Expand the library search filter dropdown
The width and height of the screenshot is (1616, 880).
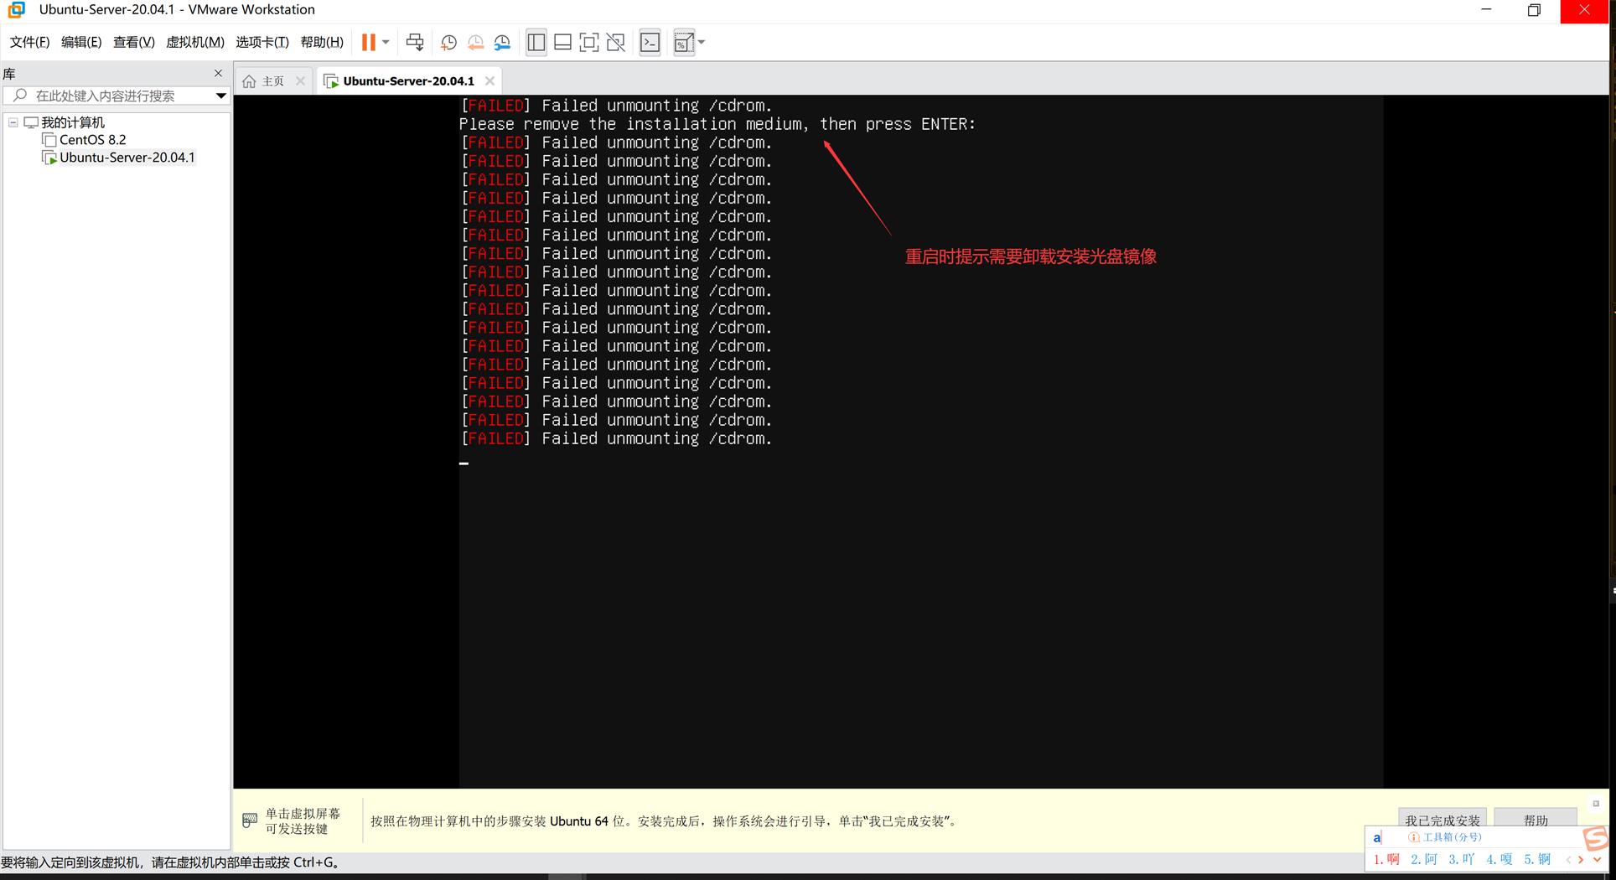(x=220, y=96)
